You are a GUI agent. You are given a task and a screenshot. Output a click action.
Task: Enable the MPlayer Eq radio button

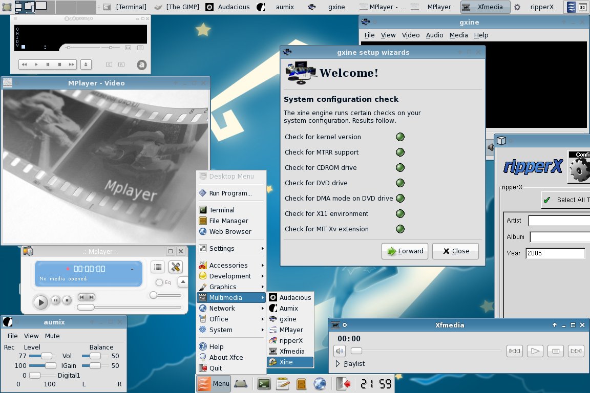[x=159, y=282]
